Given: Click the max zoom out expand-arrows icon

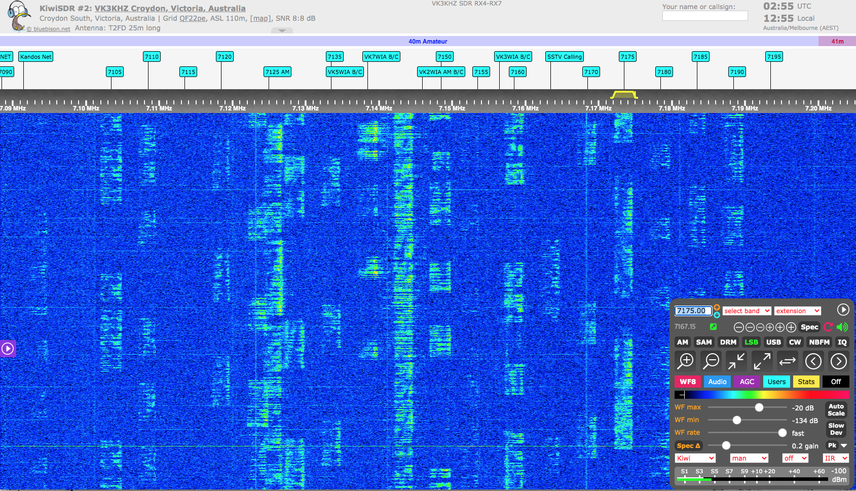Looking at the screenshot, I should click(762, 361).
